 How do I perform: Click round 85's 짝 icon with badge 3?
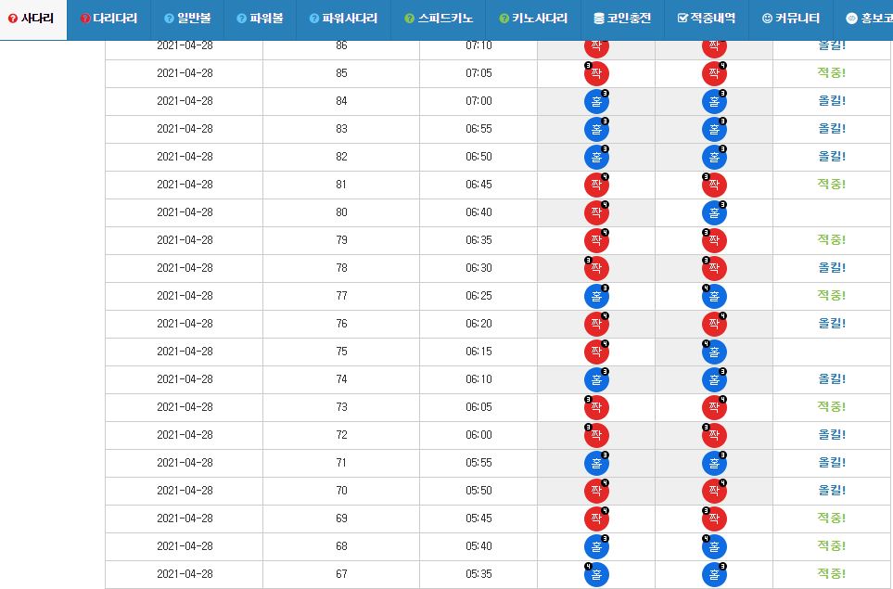point(596,73)
